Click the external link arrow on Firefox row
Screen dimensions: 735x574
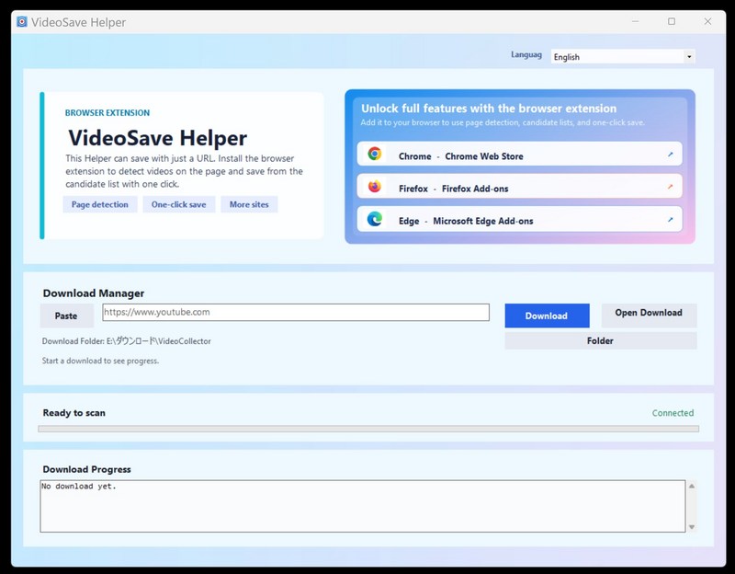(x=671, y=187)
